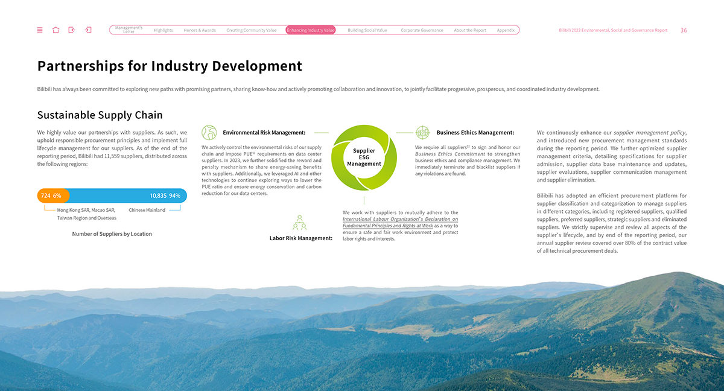The width and height of the screenshot is (724, 391).
Task: Go to the home page icon
Action: [x=56, y=30]
